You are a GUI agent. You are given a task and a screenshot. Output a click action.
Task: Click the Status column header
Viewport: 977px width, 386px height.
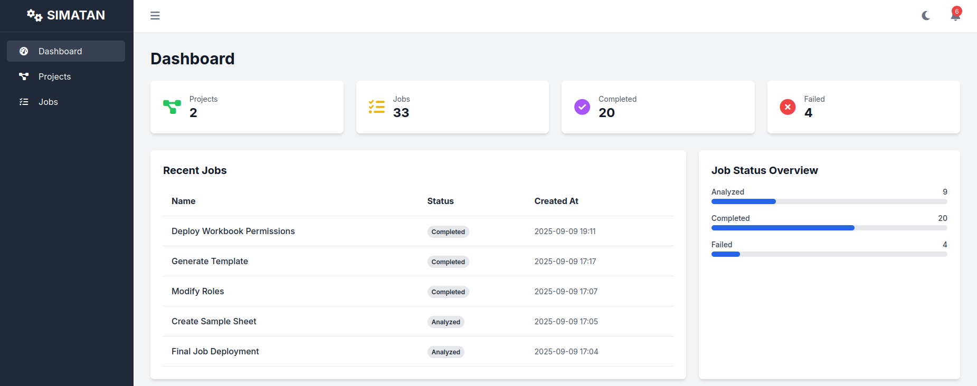[x=441, y=201]
